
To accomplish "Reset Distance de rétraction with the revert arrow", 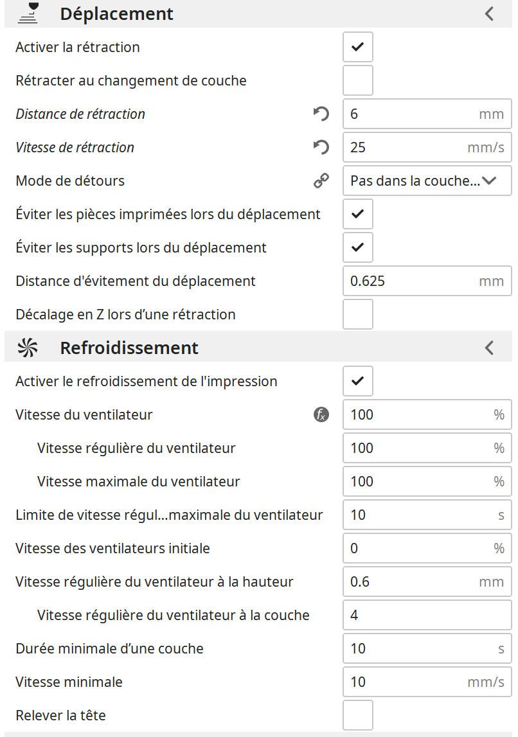I will pos(321,114).
